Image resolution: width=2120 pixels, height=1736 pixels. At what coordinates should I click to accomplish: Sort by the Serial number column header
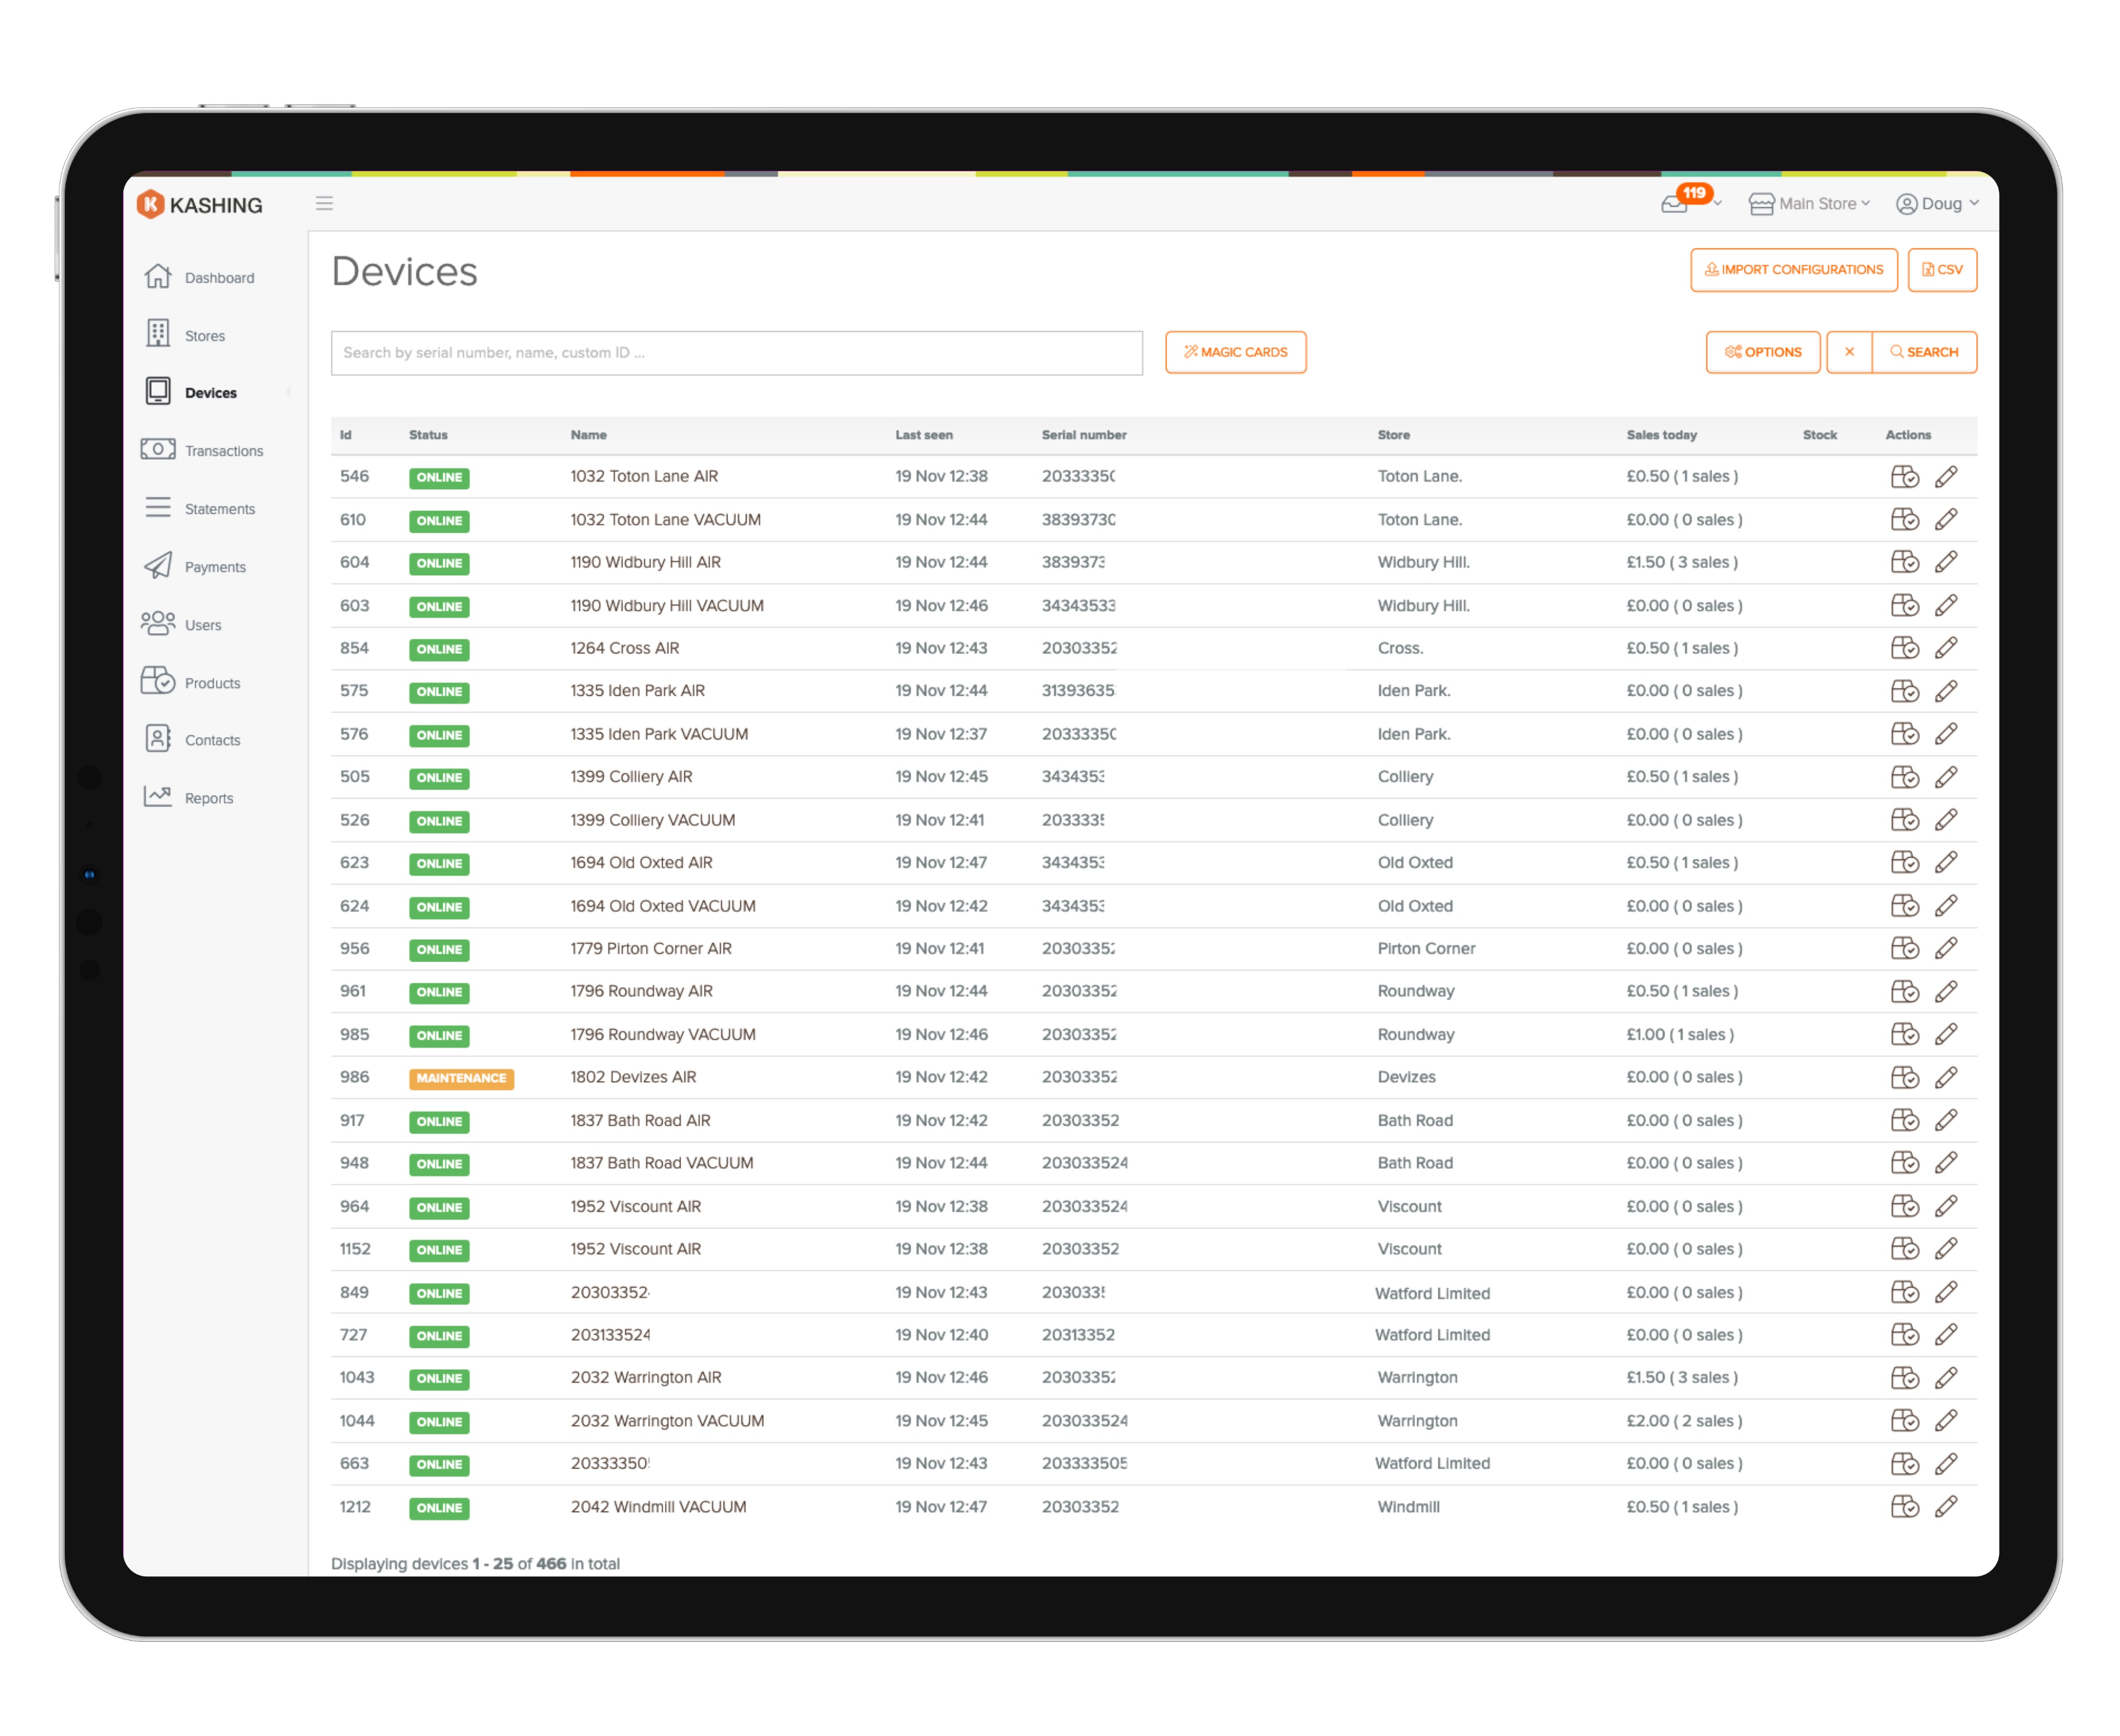1084,435
